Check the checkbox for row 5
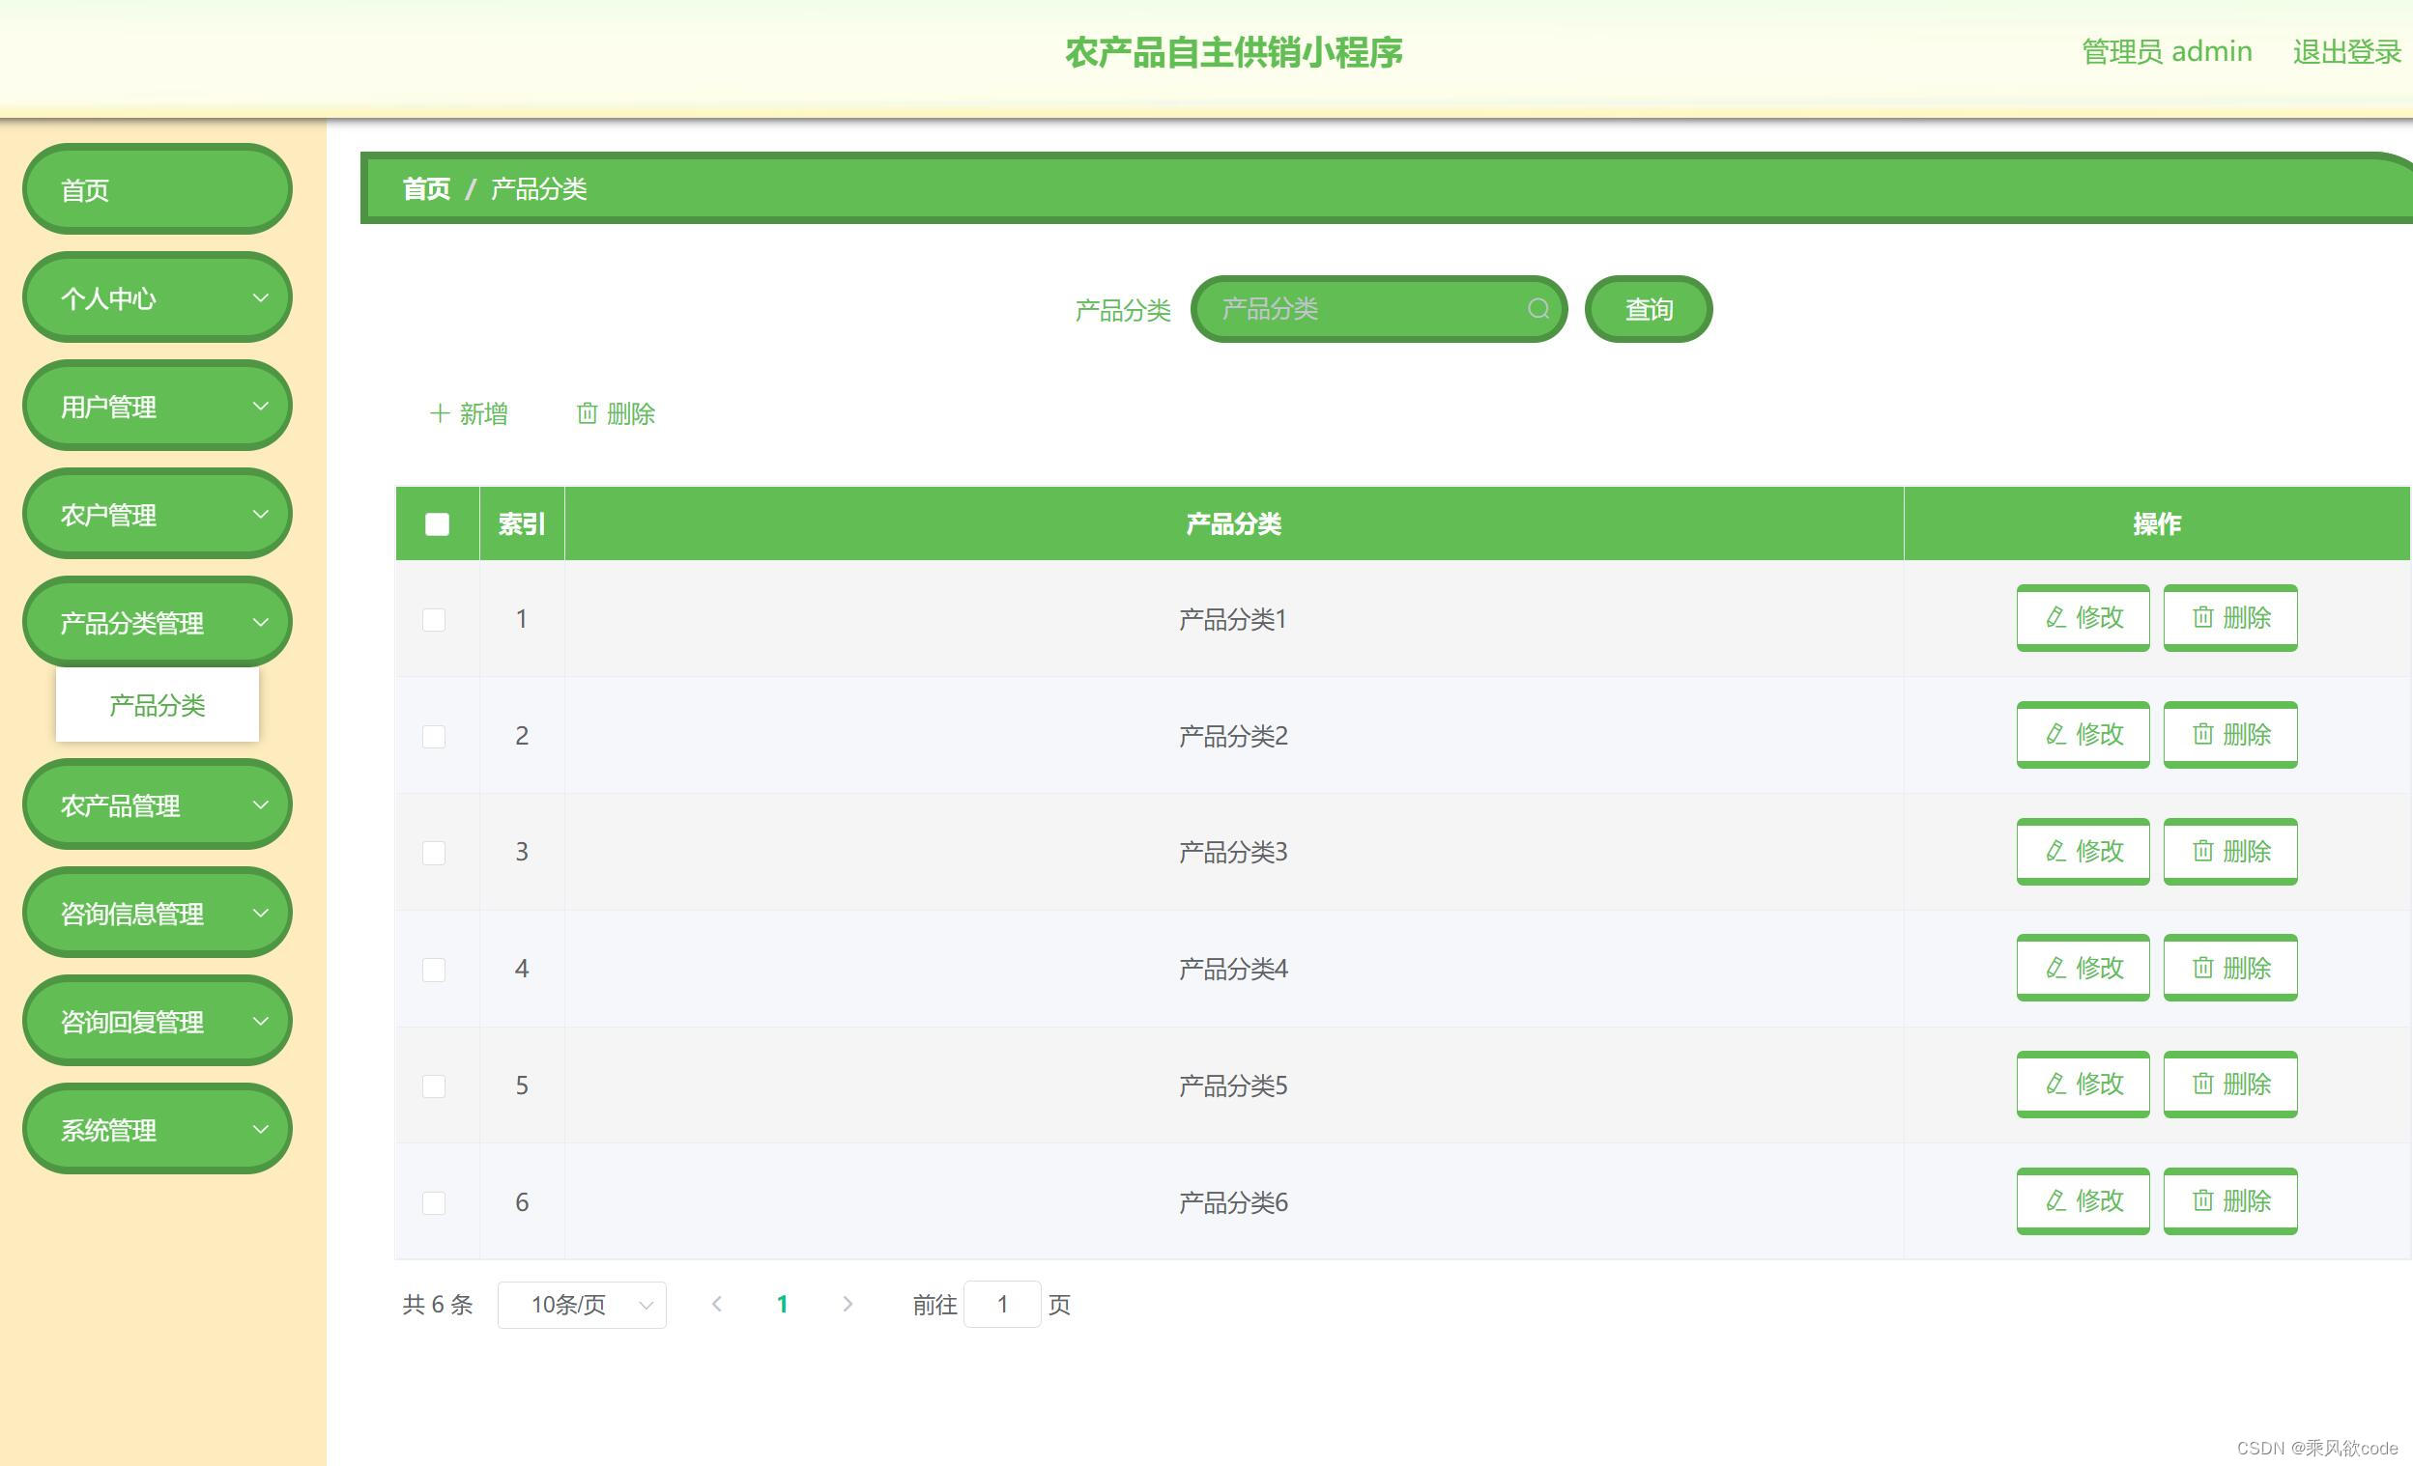Viewport: 2413px width, 1466px height. pos(434,1086)
